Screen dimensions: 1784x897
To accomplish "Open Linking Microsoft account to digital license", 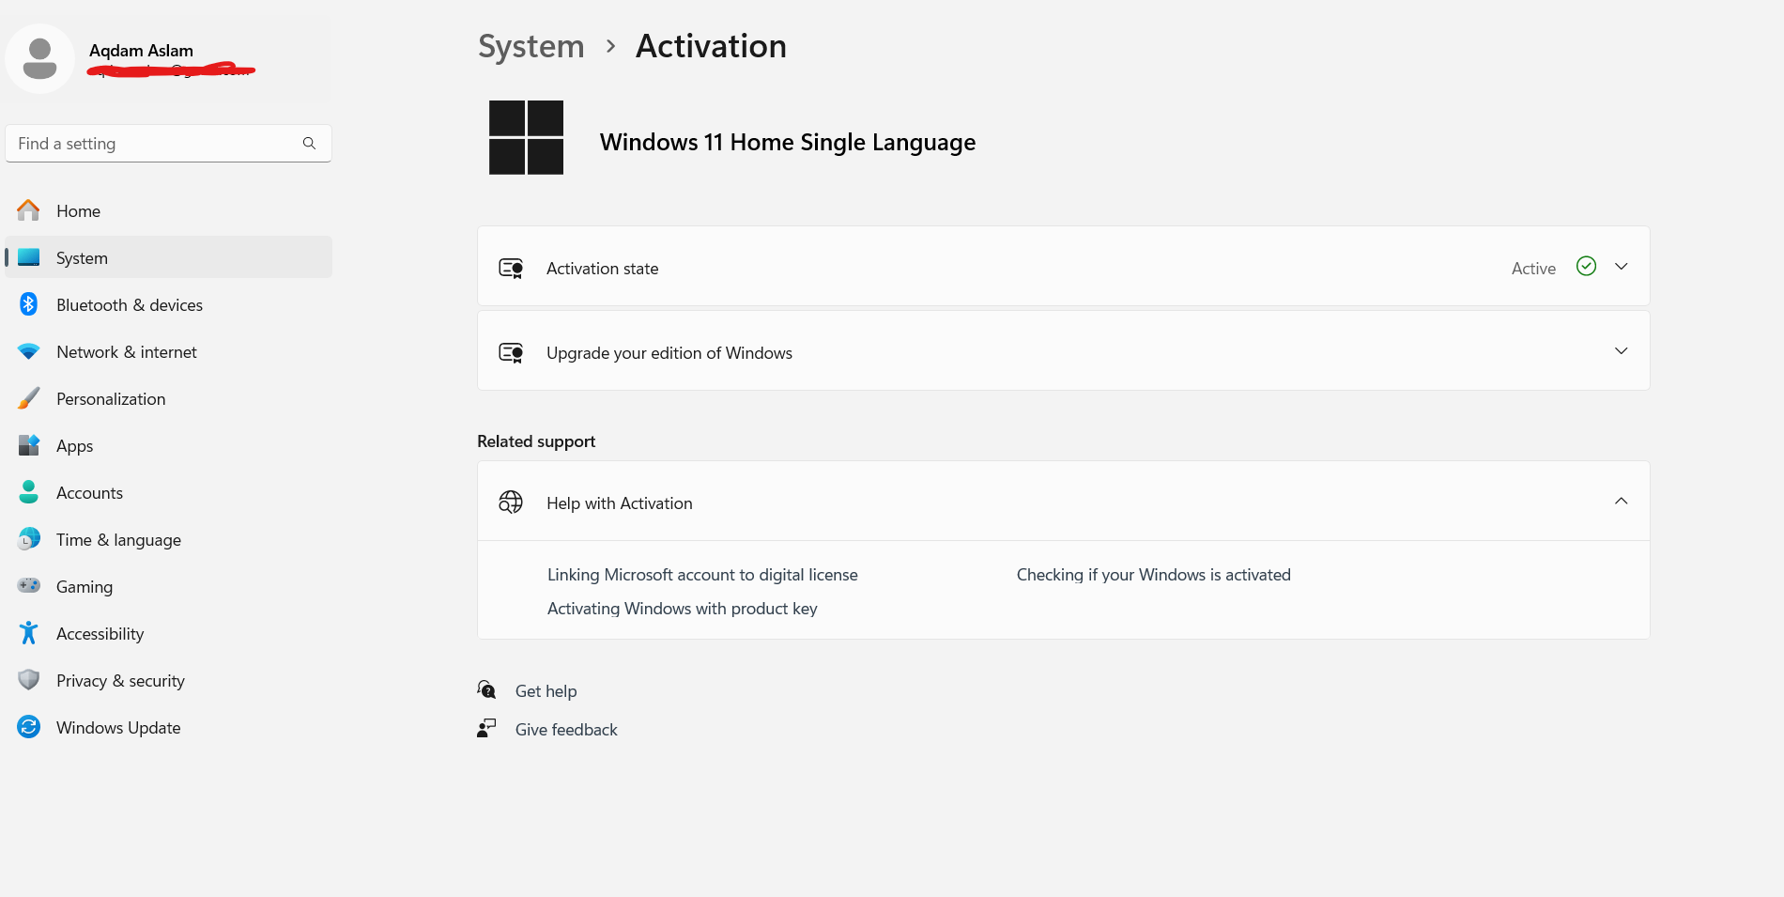I will tap(702, 574).
